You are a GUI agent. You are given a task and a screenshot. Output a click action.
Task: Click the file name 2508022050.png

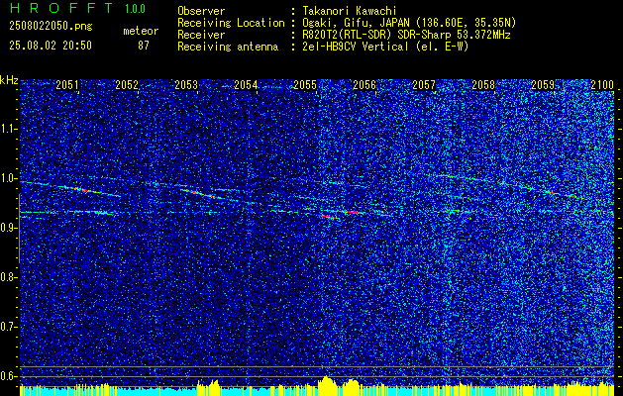51,27
